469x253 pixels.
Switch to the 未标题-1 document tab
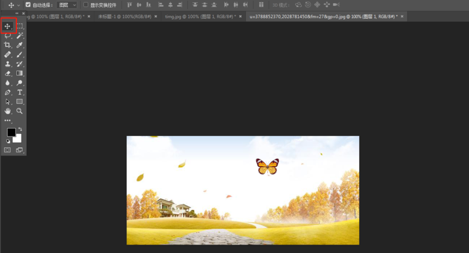(125, 16)
